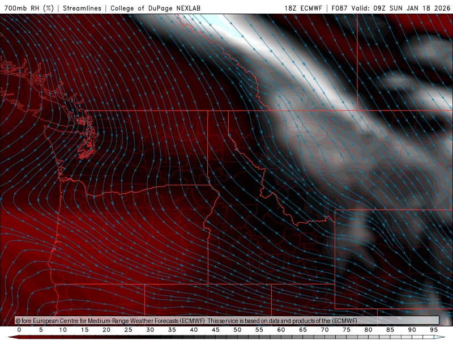Click the 15 value on the color scale
453x340 pixels.
pyautogui.click(x=84, y=330)
